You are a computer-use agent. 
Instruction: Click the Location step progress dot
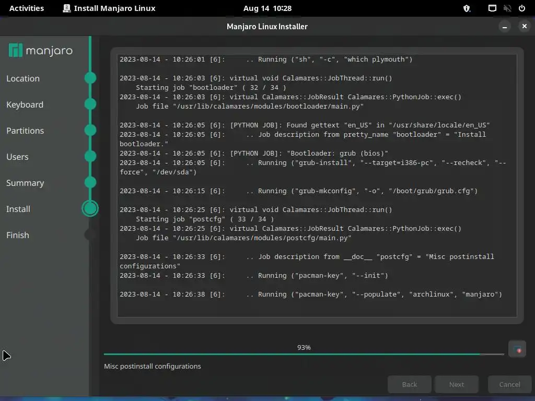(90, 78)
